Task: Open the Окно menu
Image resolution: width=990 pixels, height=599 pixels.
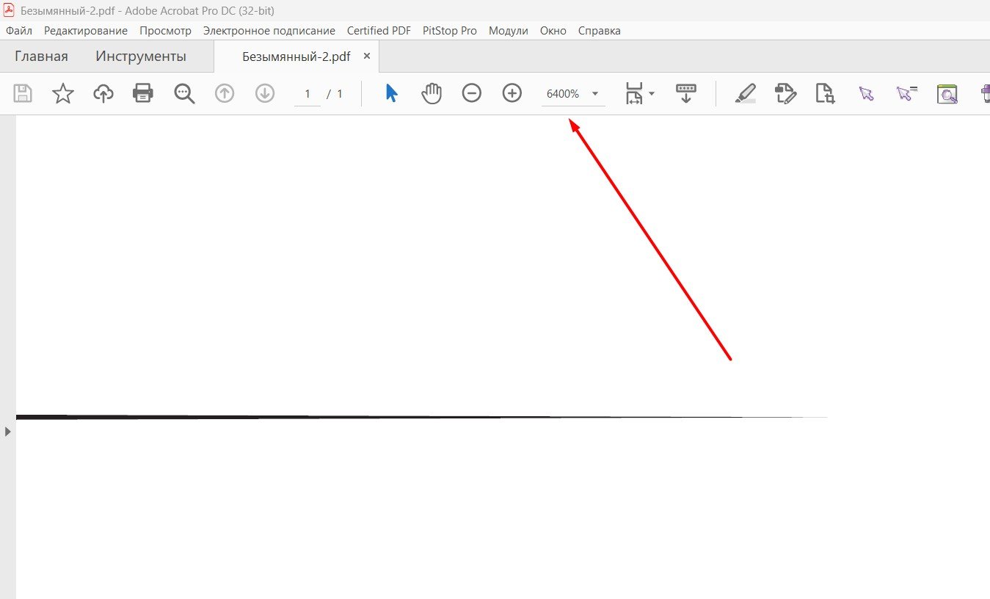Action: tap(553, 31)
